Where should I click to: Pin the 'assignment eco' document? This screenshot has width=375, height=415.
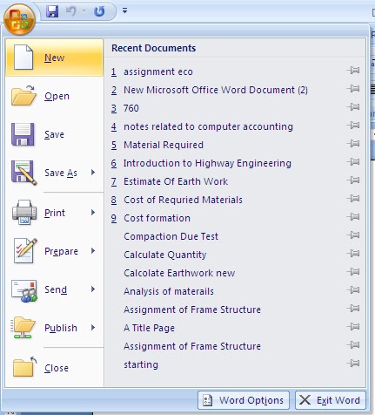click(353, 71)
